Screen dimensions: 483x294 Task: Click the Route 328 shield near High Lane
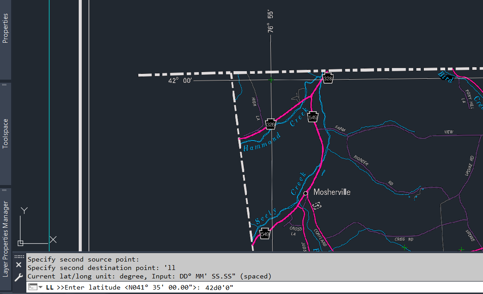tap(270, 125)
